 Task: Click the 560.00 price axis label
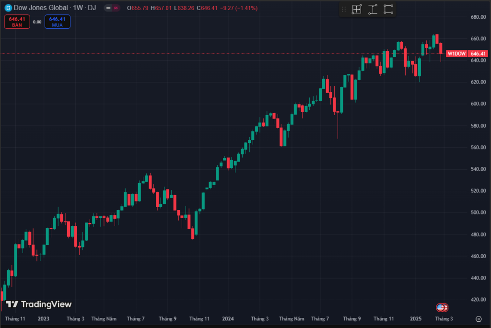[x=478, y=147]
